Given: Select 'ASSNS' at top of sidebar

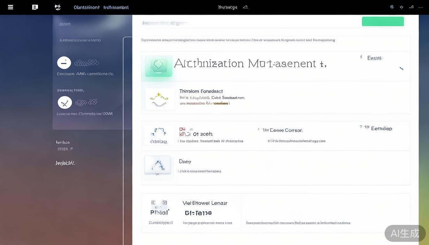Looking at the screenshot, I should (65, 24).
